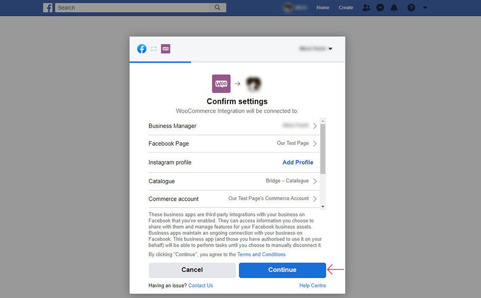The width and height of the screenshot is (481, 298).
Task: Click the Continue button
Action: point(282,270)
